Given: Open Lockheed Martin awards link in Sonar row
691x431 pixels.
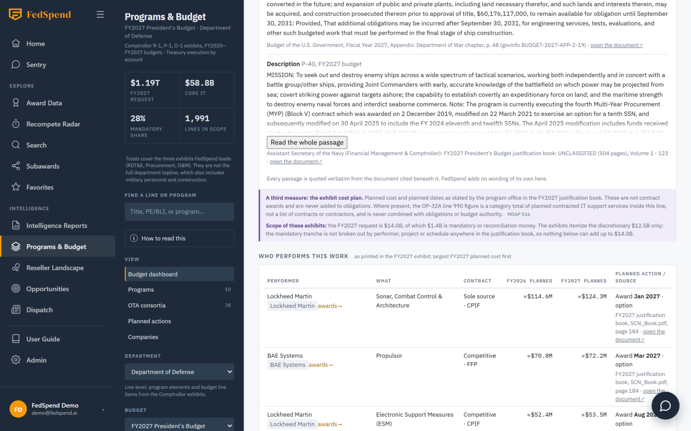Looking at the screenshot, I should (330, 306).
